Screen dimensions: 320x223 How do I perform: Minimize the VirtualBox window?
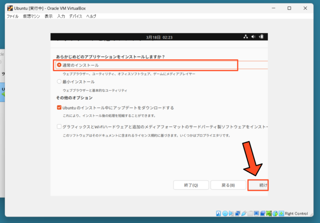pos(274,8)
